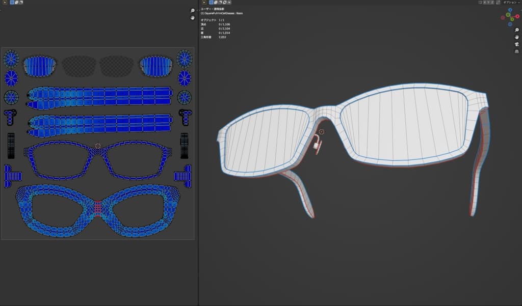522x306 pixels.
Task: Click the pan hand icon in 3D viewport
Action: [x=516, y=37]
